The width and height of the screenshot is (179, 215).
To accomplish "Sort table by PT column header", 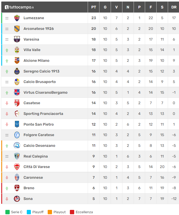I will click(94, 7).
